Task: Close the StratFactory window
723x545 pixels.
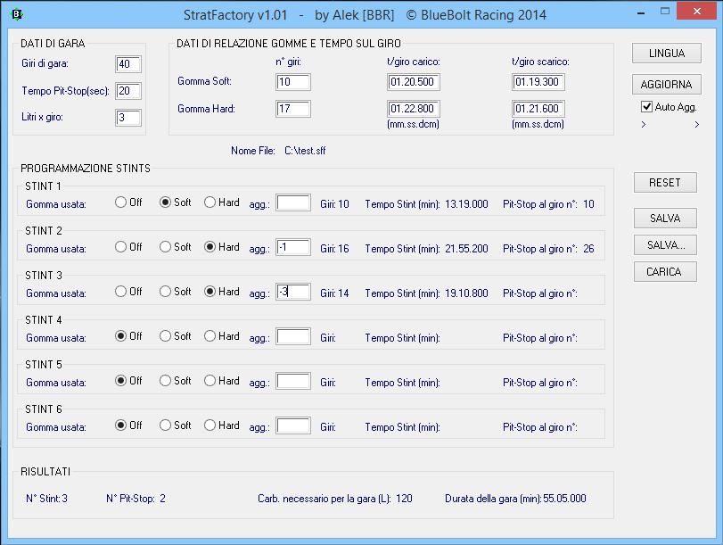Action: 697,12
